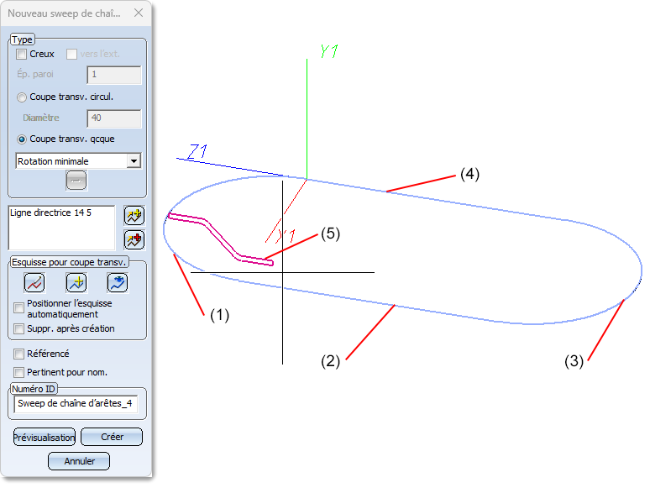Open the Rotation minimale dropdown
Viewport: 650px width, 488px height.
tap(134, 161)
